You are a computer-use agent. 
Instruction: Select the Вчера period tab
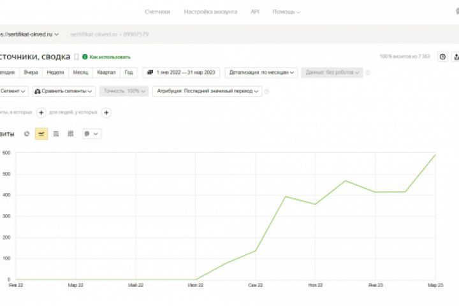click(x=31, y=72)
